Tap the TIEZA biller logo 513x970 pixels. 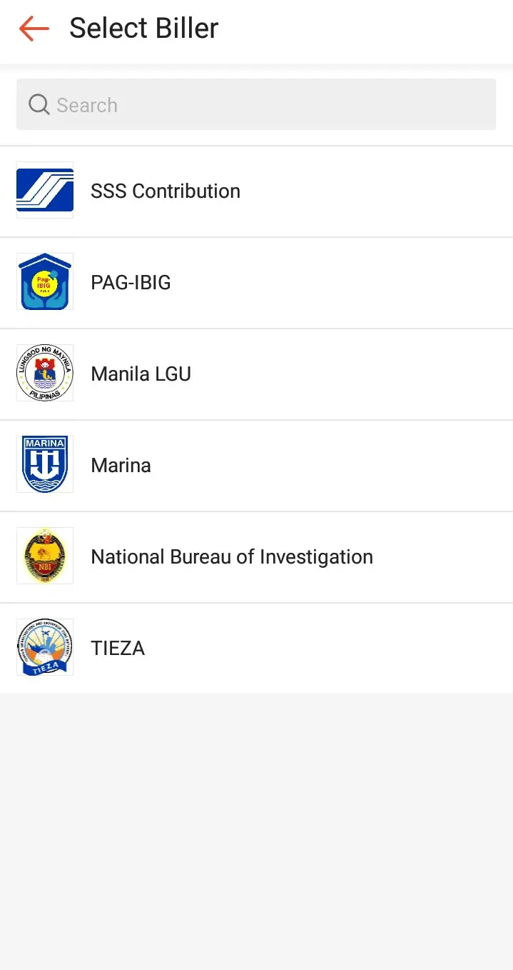pyautogui.click(x=44, y=646)
